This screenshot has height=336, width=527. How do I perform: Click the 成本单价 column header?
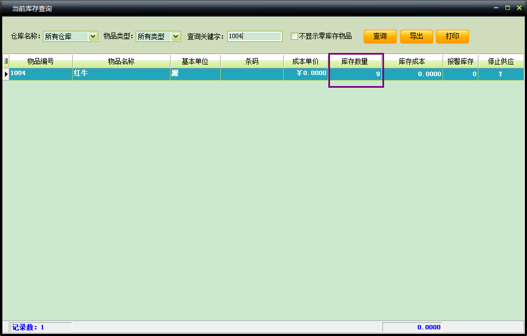coord(306,61)
